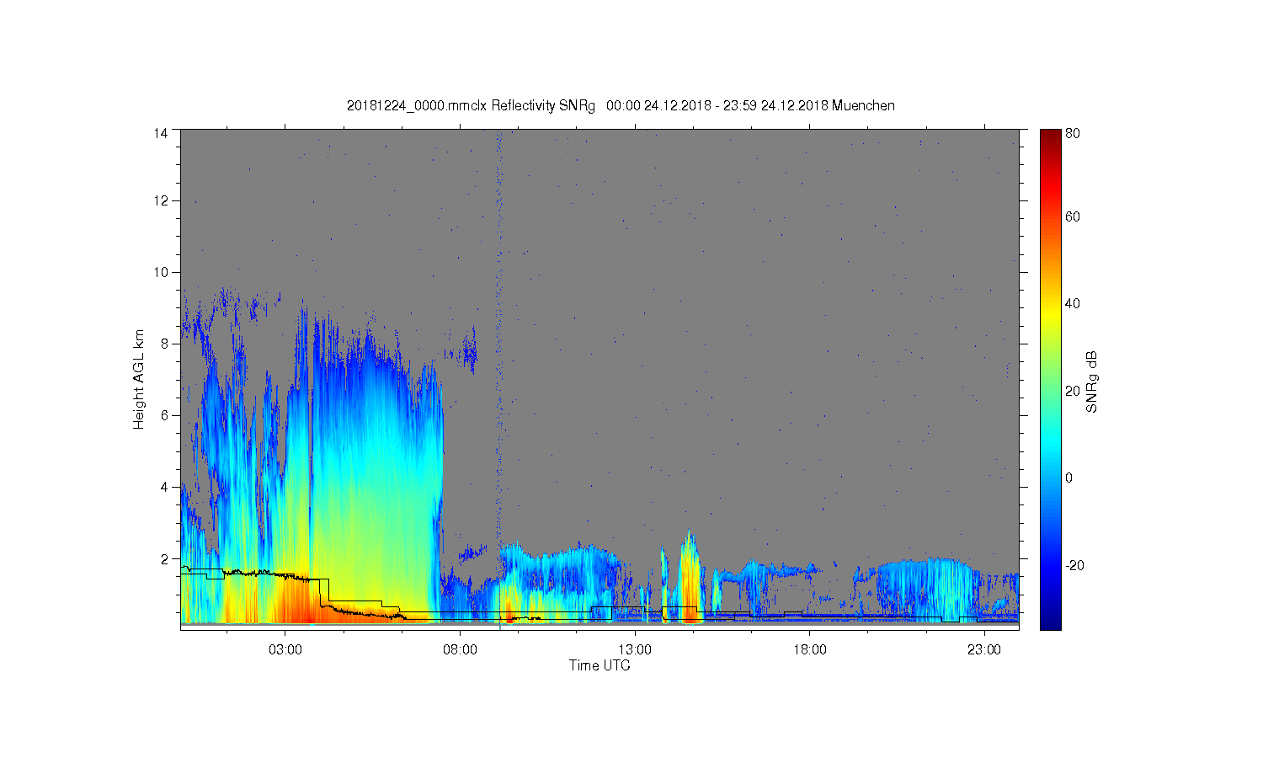
Task: Click the colorbar value 40 label
Action: (1073, 304)
